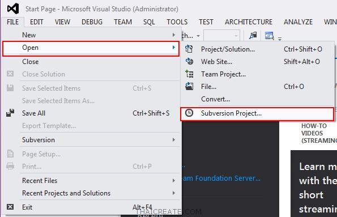Click the Page Setup document icon

point(10,154)
